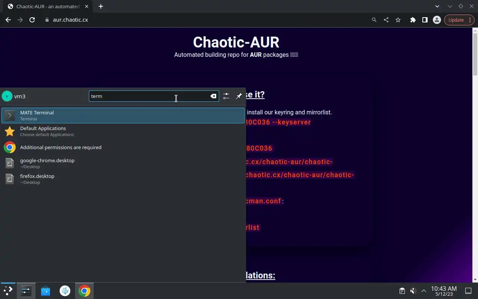Screen dimensions: 478x299
Task: Open System Settings from taskbar
Action: [26, 291]
